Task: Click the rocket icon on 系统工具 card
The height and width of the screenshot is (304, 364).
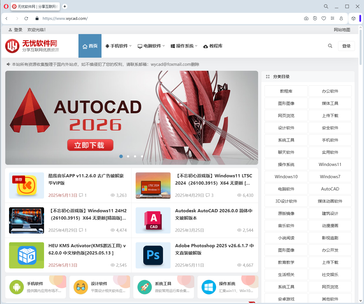Action: click(x=145, y=287)
